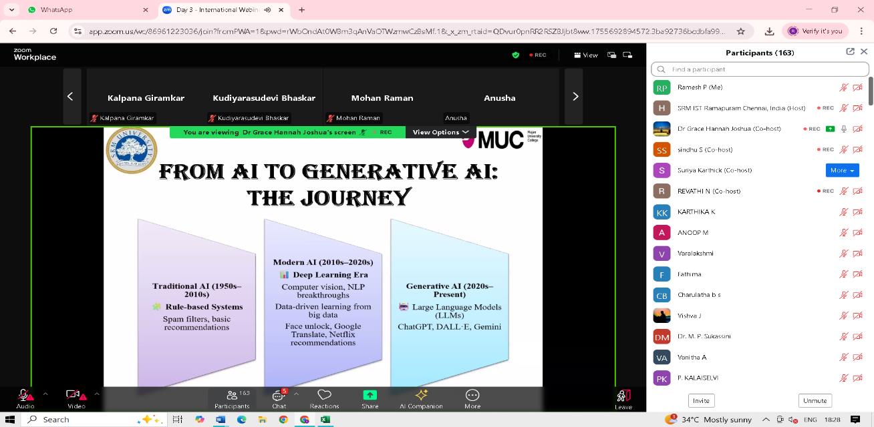Image resolution: width=874 pixels, height=427 pixels.
Task: Click Invite button in participants panel
Action: click(701, 400)
